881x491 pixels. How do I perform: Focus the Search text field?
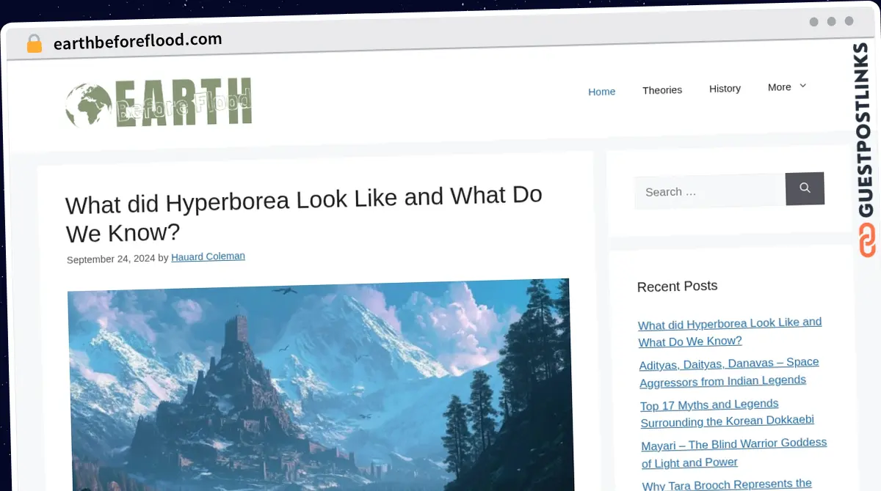pos(709,191)
